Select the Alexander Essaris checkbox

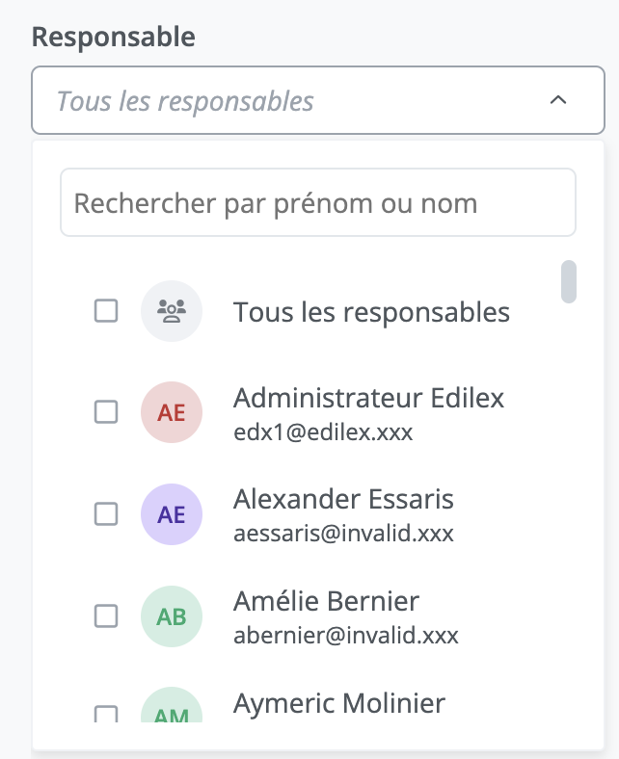106,514
